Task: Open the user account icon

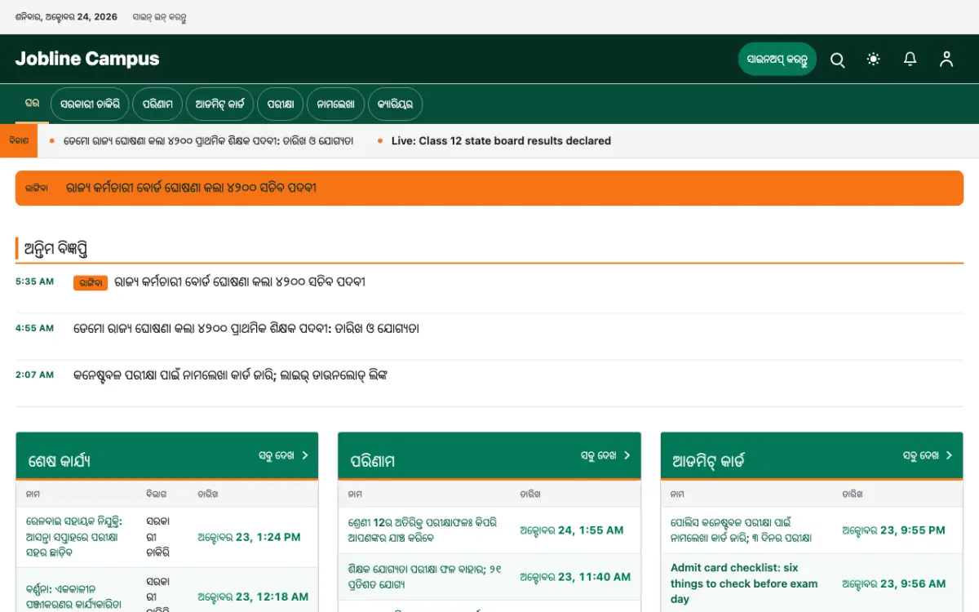Action: point(946,60)
